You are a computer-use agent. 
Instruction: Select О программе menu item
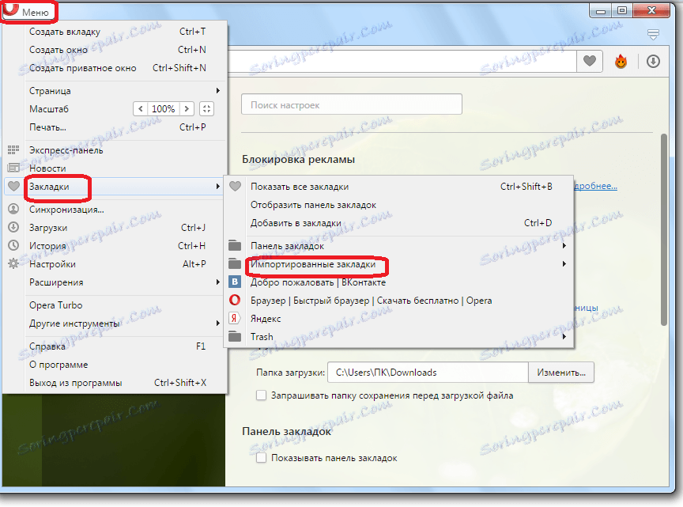pos(115,365)
